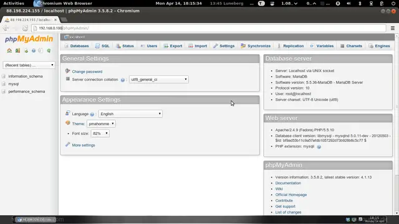Select the 88.198.224.155 / localhost browser tab

(30, 19)
